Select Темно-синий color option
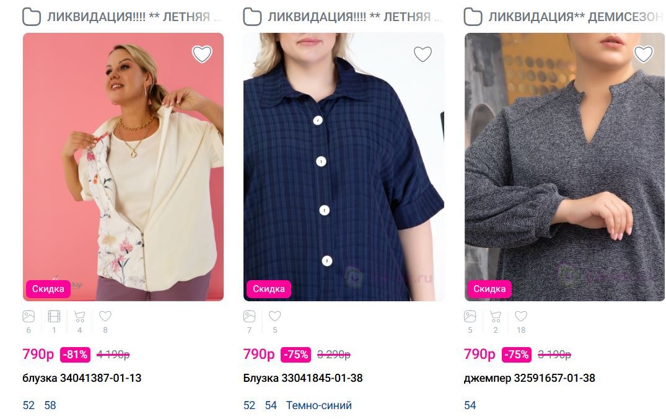Viewport: 666px width, 419px height. click(318, 405)
